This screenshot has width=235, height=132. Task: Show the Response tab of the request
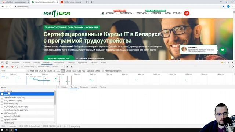(84, 87)
